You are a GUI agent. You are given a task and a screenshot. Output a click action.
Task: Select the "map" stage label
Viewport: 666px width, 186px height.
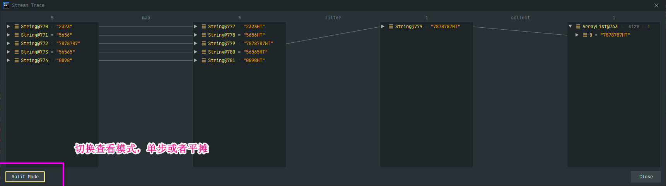[146, 18]
